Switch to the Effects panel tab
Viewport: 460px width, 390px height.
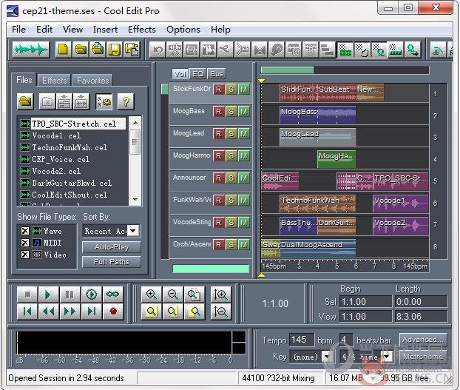pyautogui.click(x=55, y=80)
